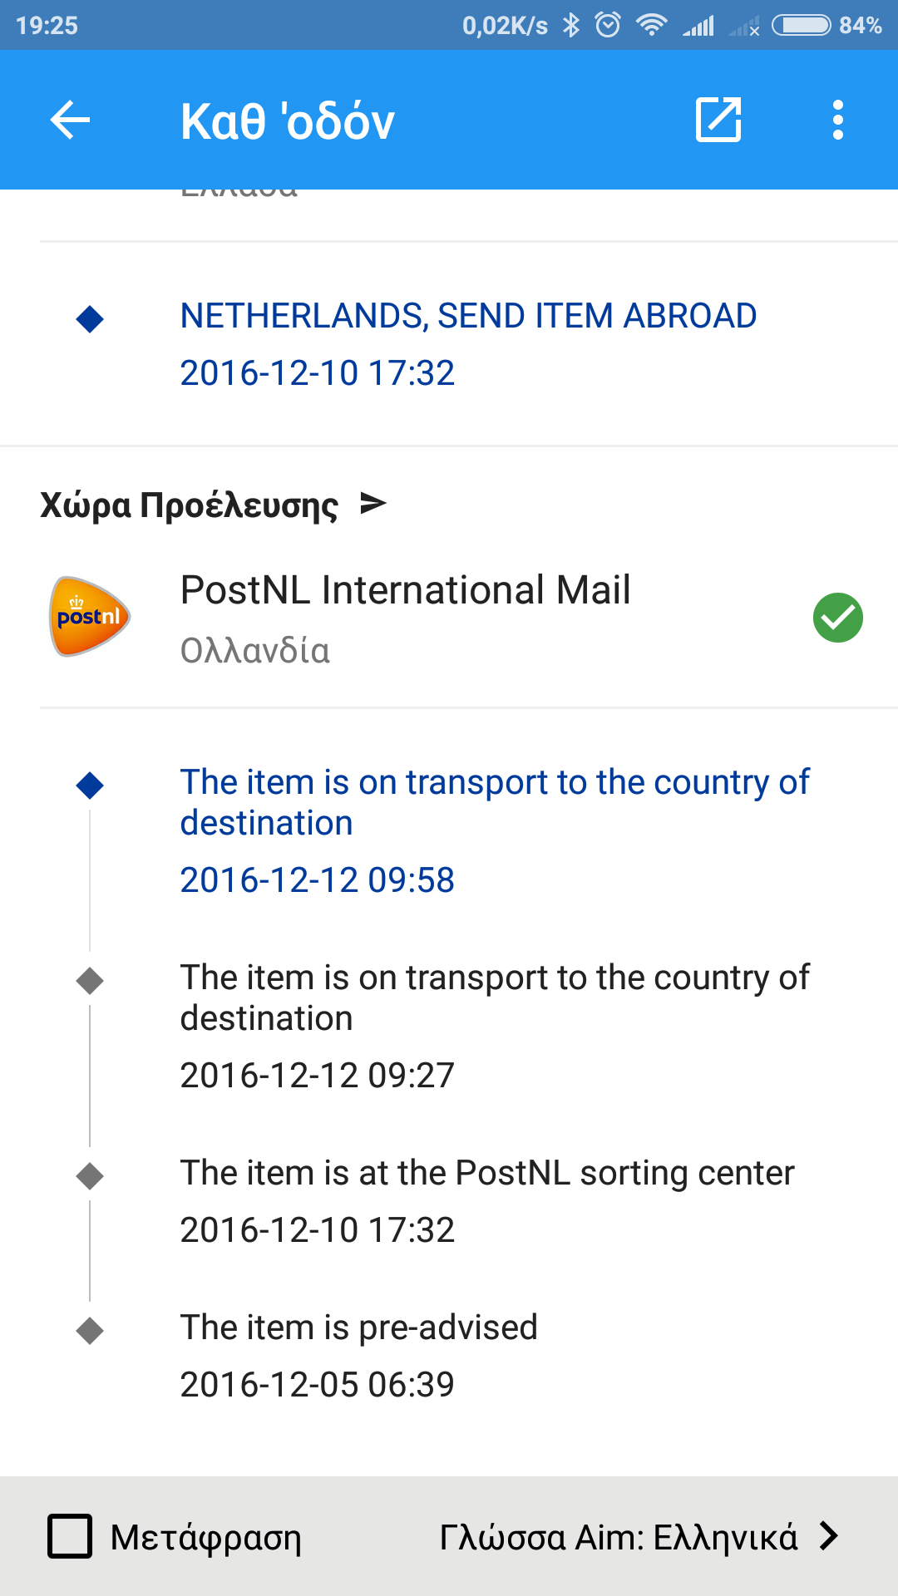Screen dimensions: 898x1596
Task: Select the Γλώσσα Aim: Ελληνικά language option
Action: [619, 1538]
